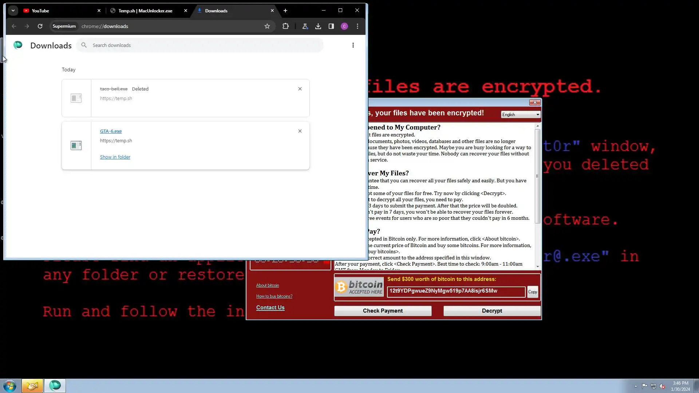The height and width of the screenshot is (393, 699).
Task: Open the Extensions puzzle icon
Action: tap(285, 26)
